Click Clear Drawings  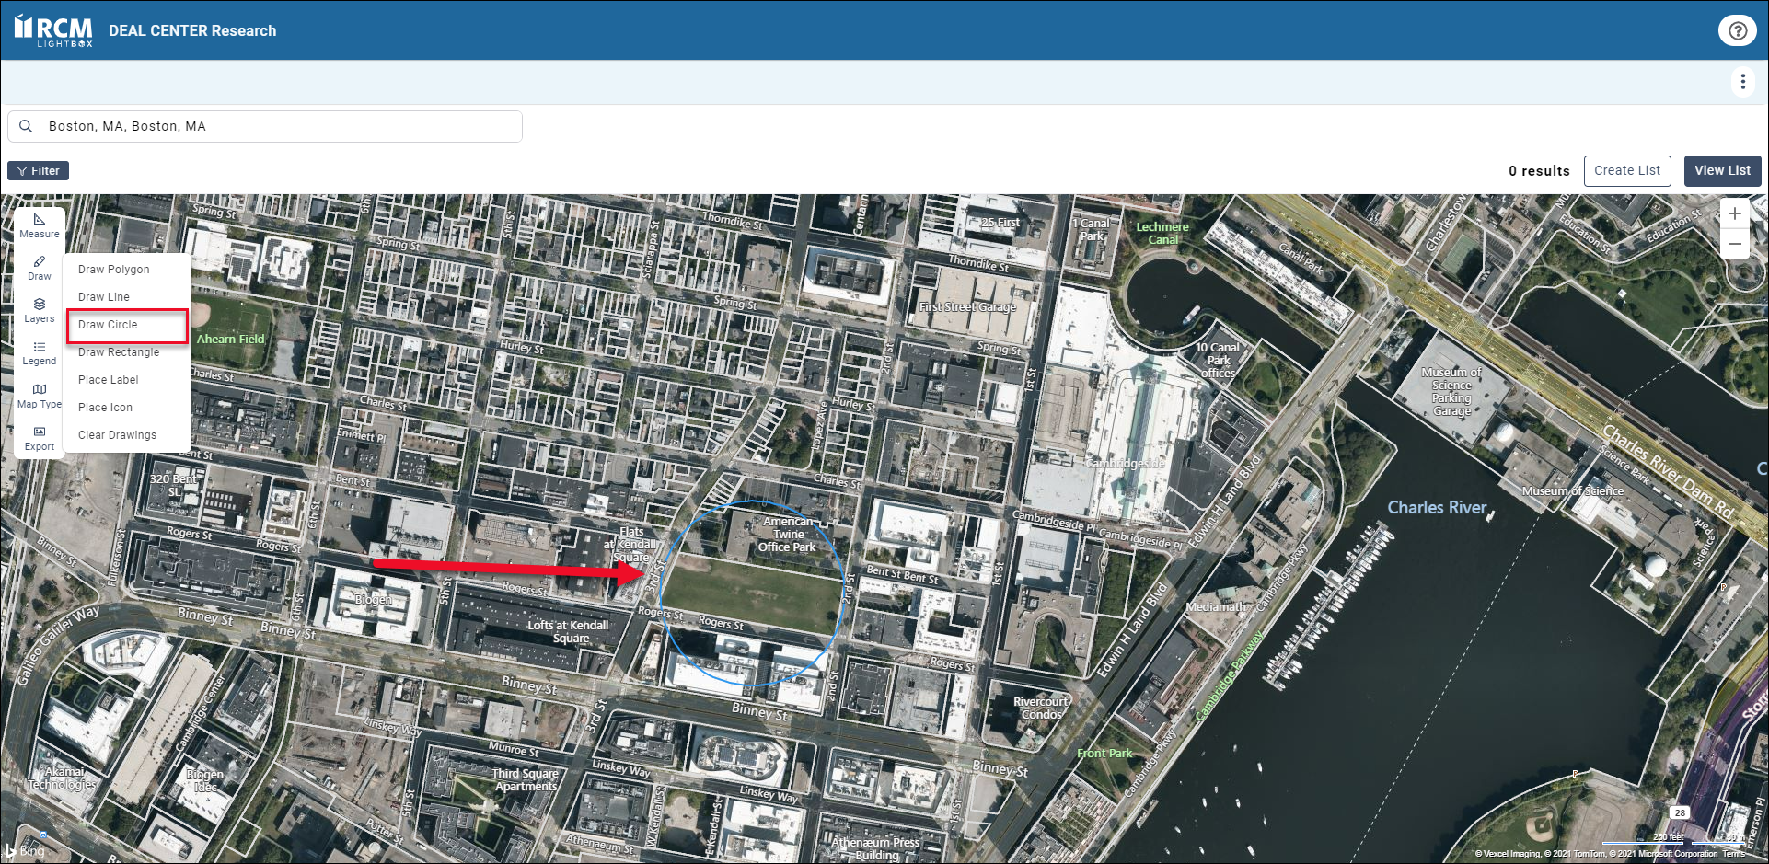pos(117,435)
